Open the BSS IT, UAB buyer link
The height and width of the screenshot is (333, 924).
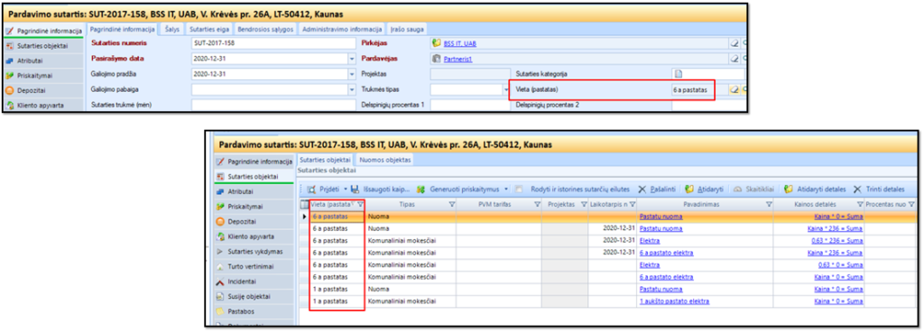pyautogui.click(x=460, y=43)
